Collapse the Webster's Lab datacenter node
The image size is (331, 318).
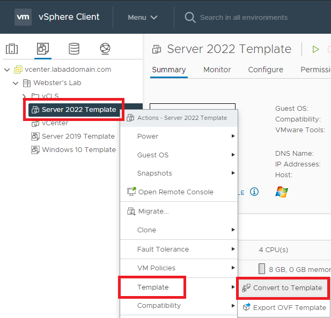16,83
